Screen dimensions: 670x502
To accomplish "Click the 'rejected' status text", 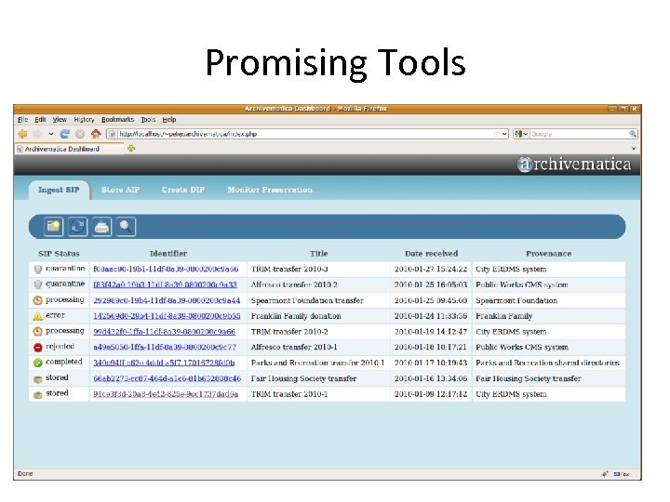I will (60, 346).
